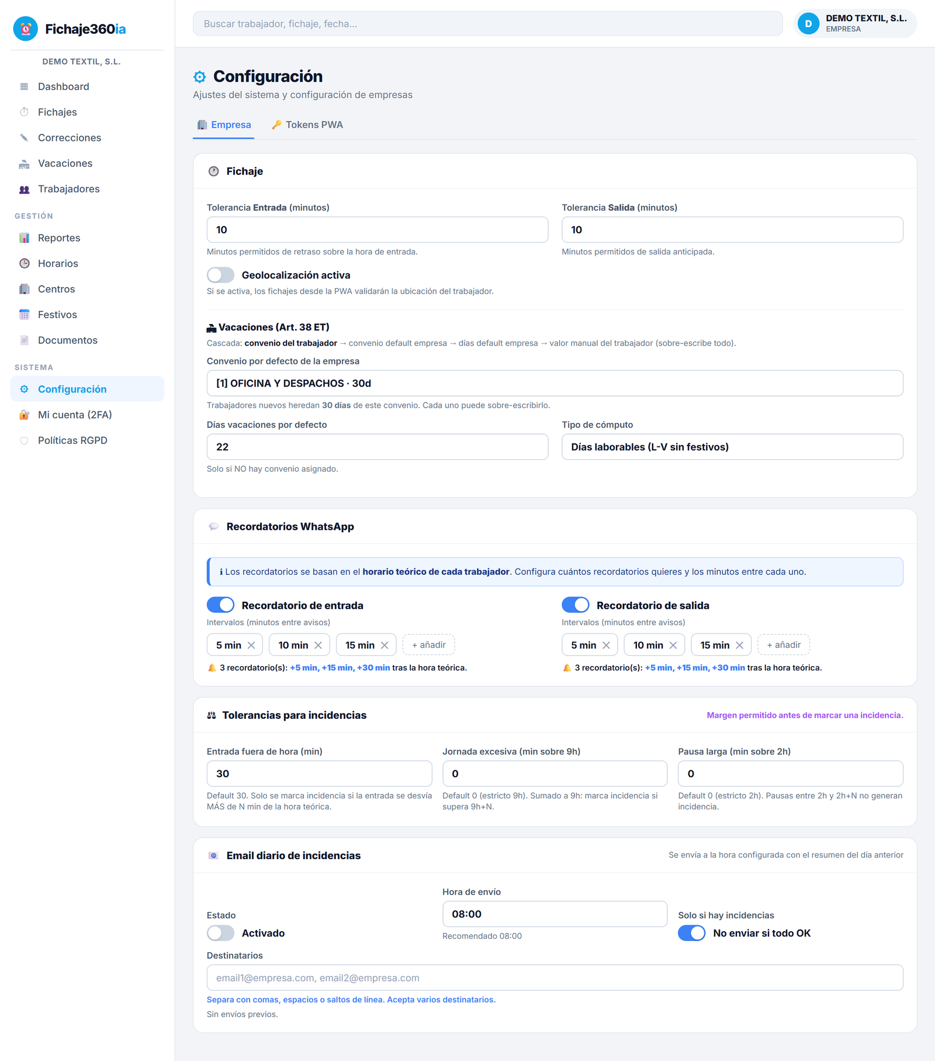Switch to the Tokens PWA tab
935x1061 pixels.
tap(307, 125)
